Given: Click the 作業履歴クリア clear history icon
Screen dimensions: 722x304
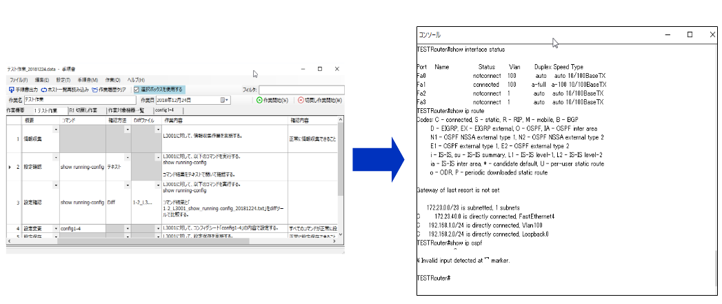Looking at the screenshot, I should pos(94,90).
